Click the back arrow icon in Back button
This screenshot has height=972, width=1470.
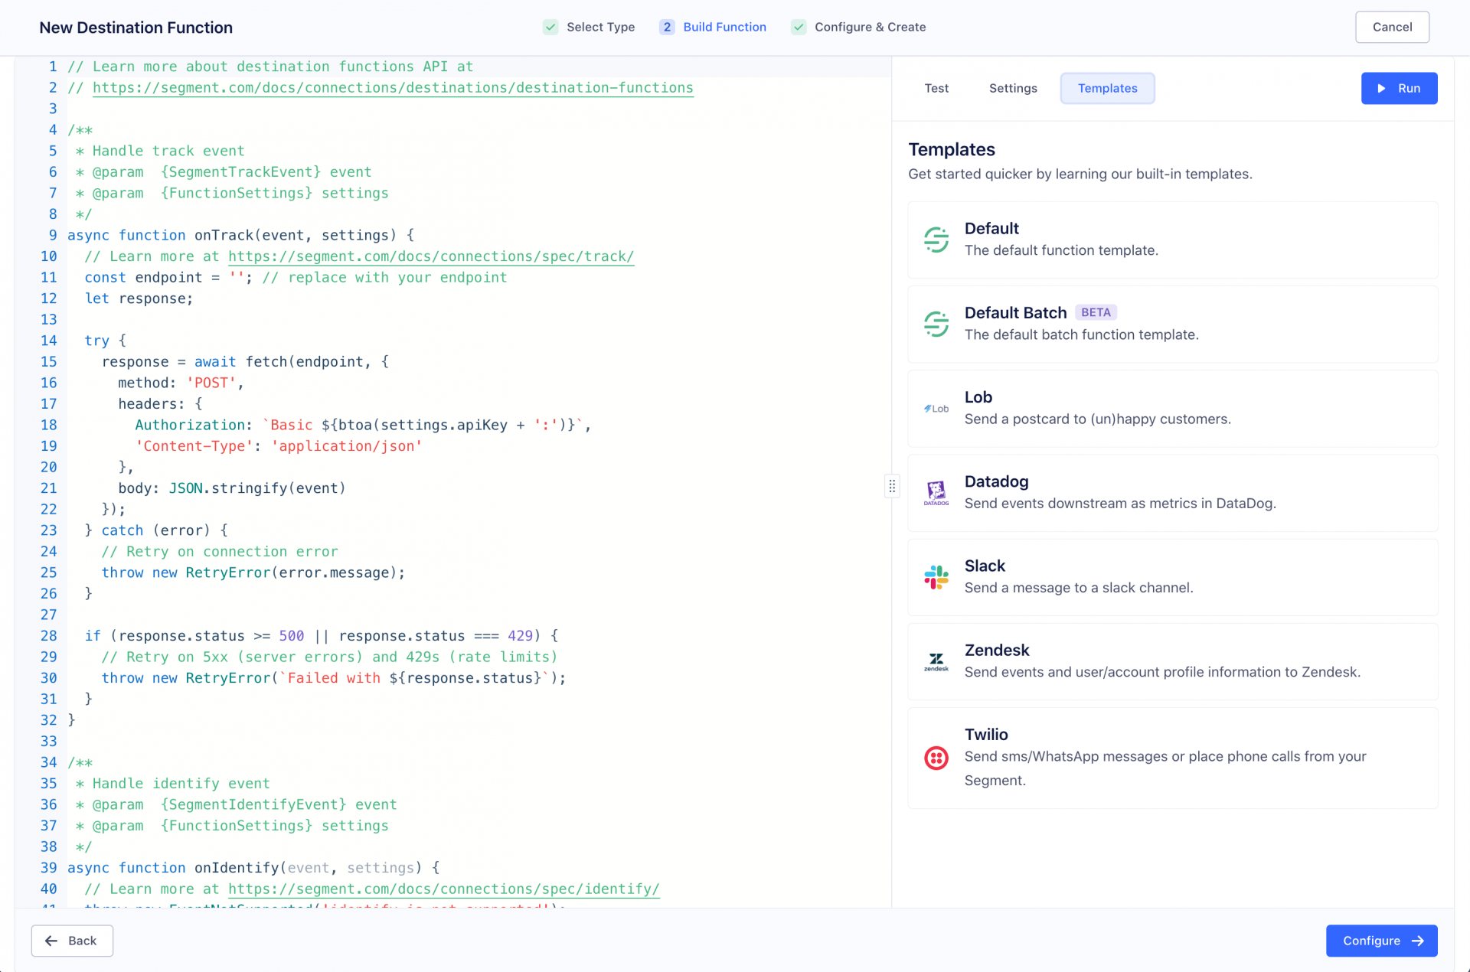click(x=51, y=941)
